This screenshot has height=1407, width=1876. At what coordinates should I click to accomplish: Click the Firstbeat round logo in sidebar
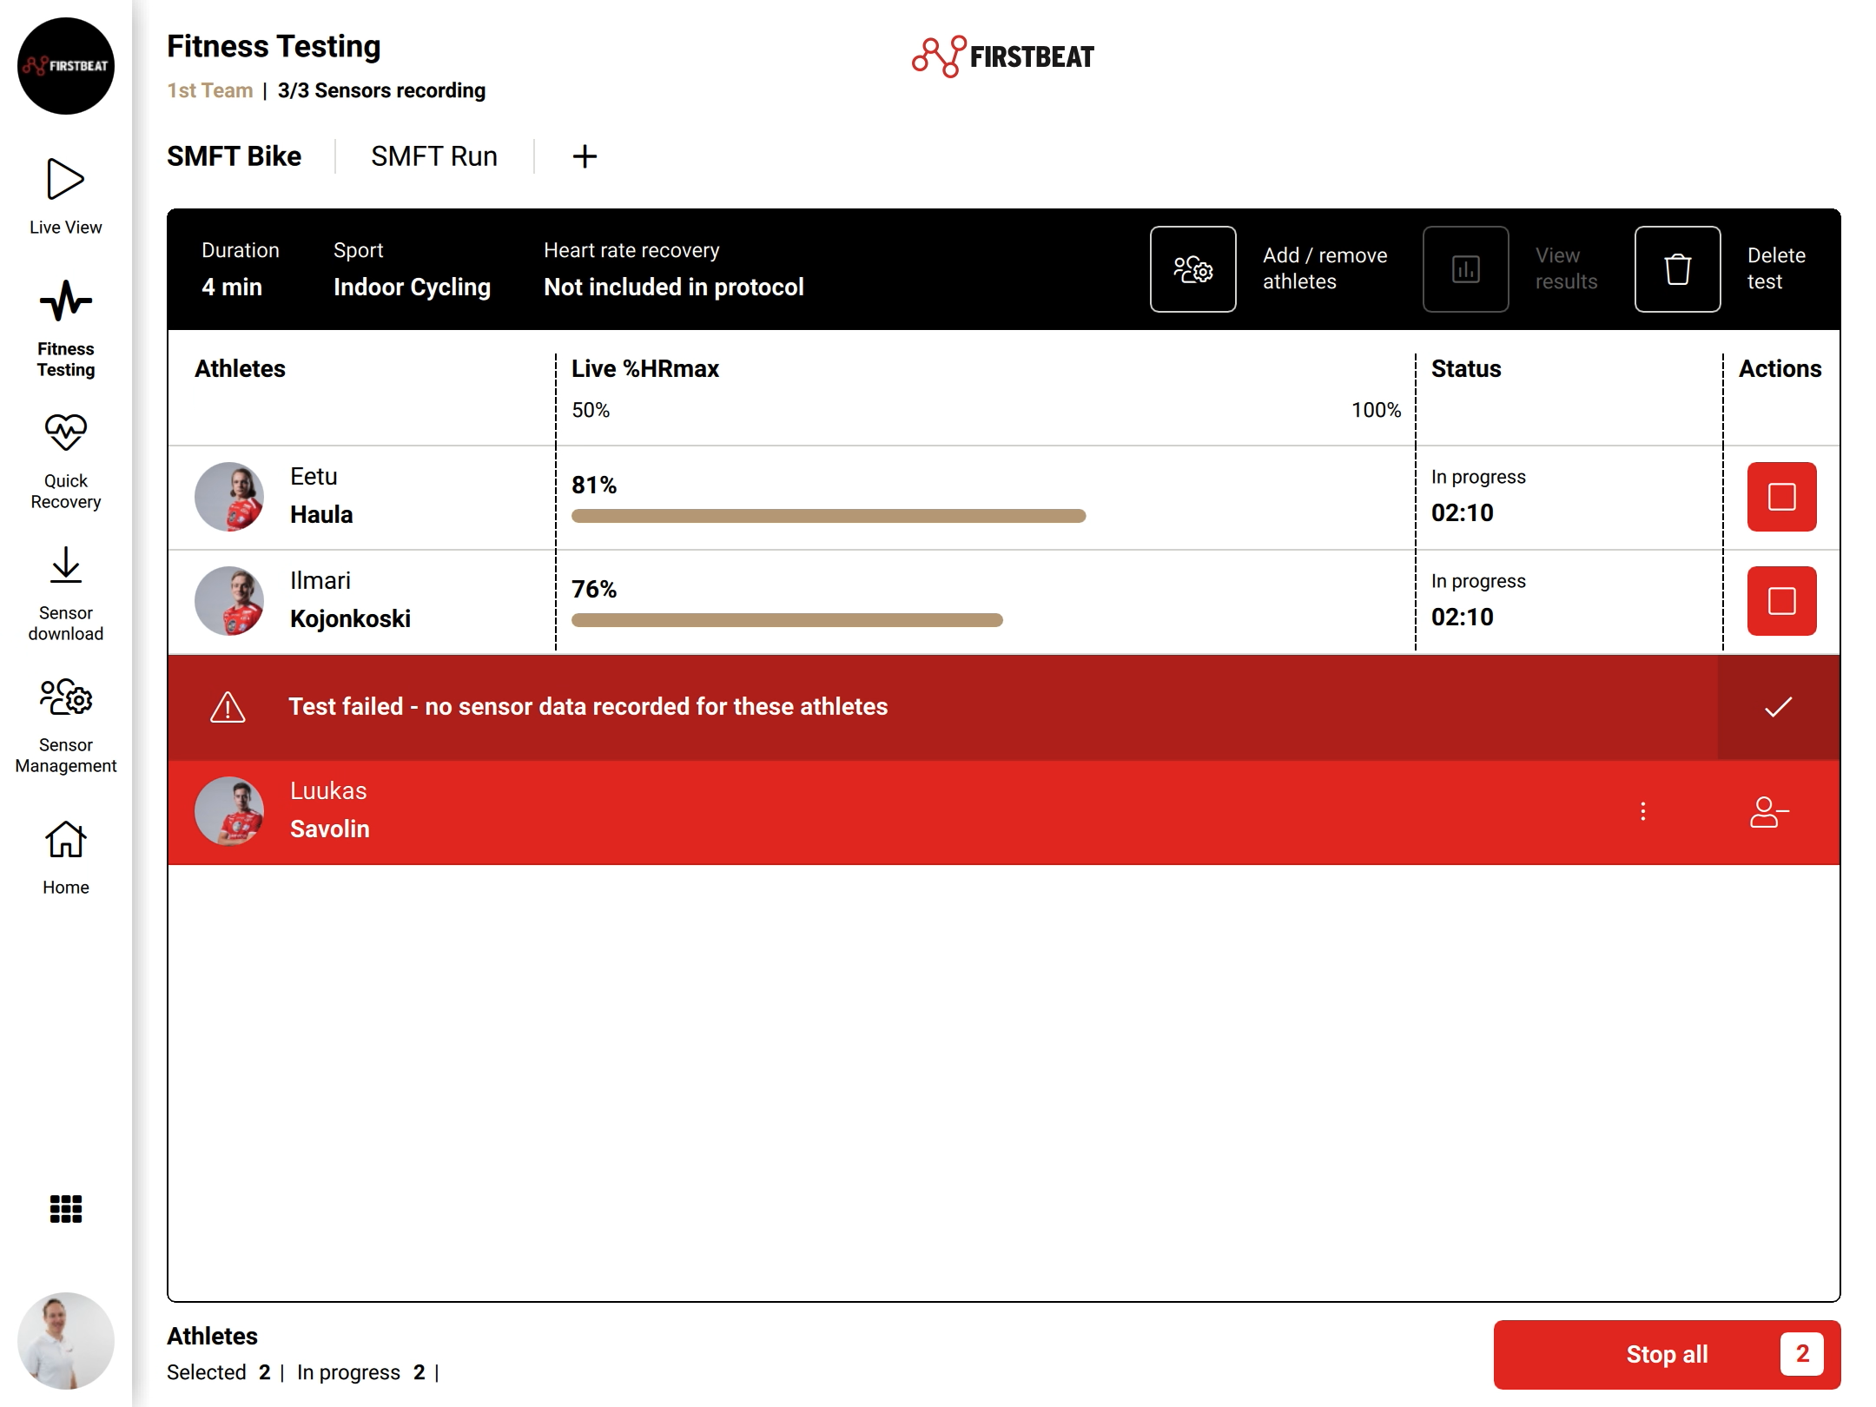tap(66, 66)
